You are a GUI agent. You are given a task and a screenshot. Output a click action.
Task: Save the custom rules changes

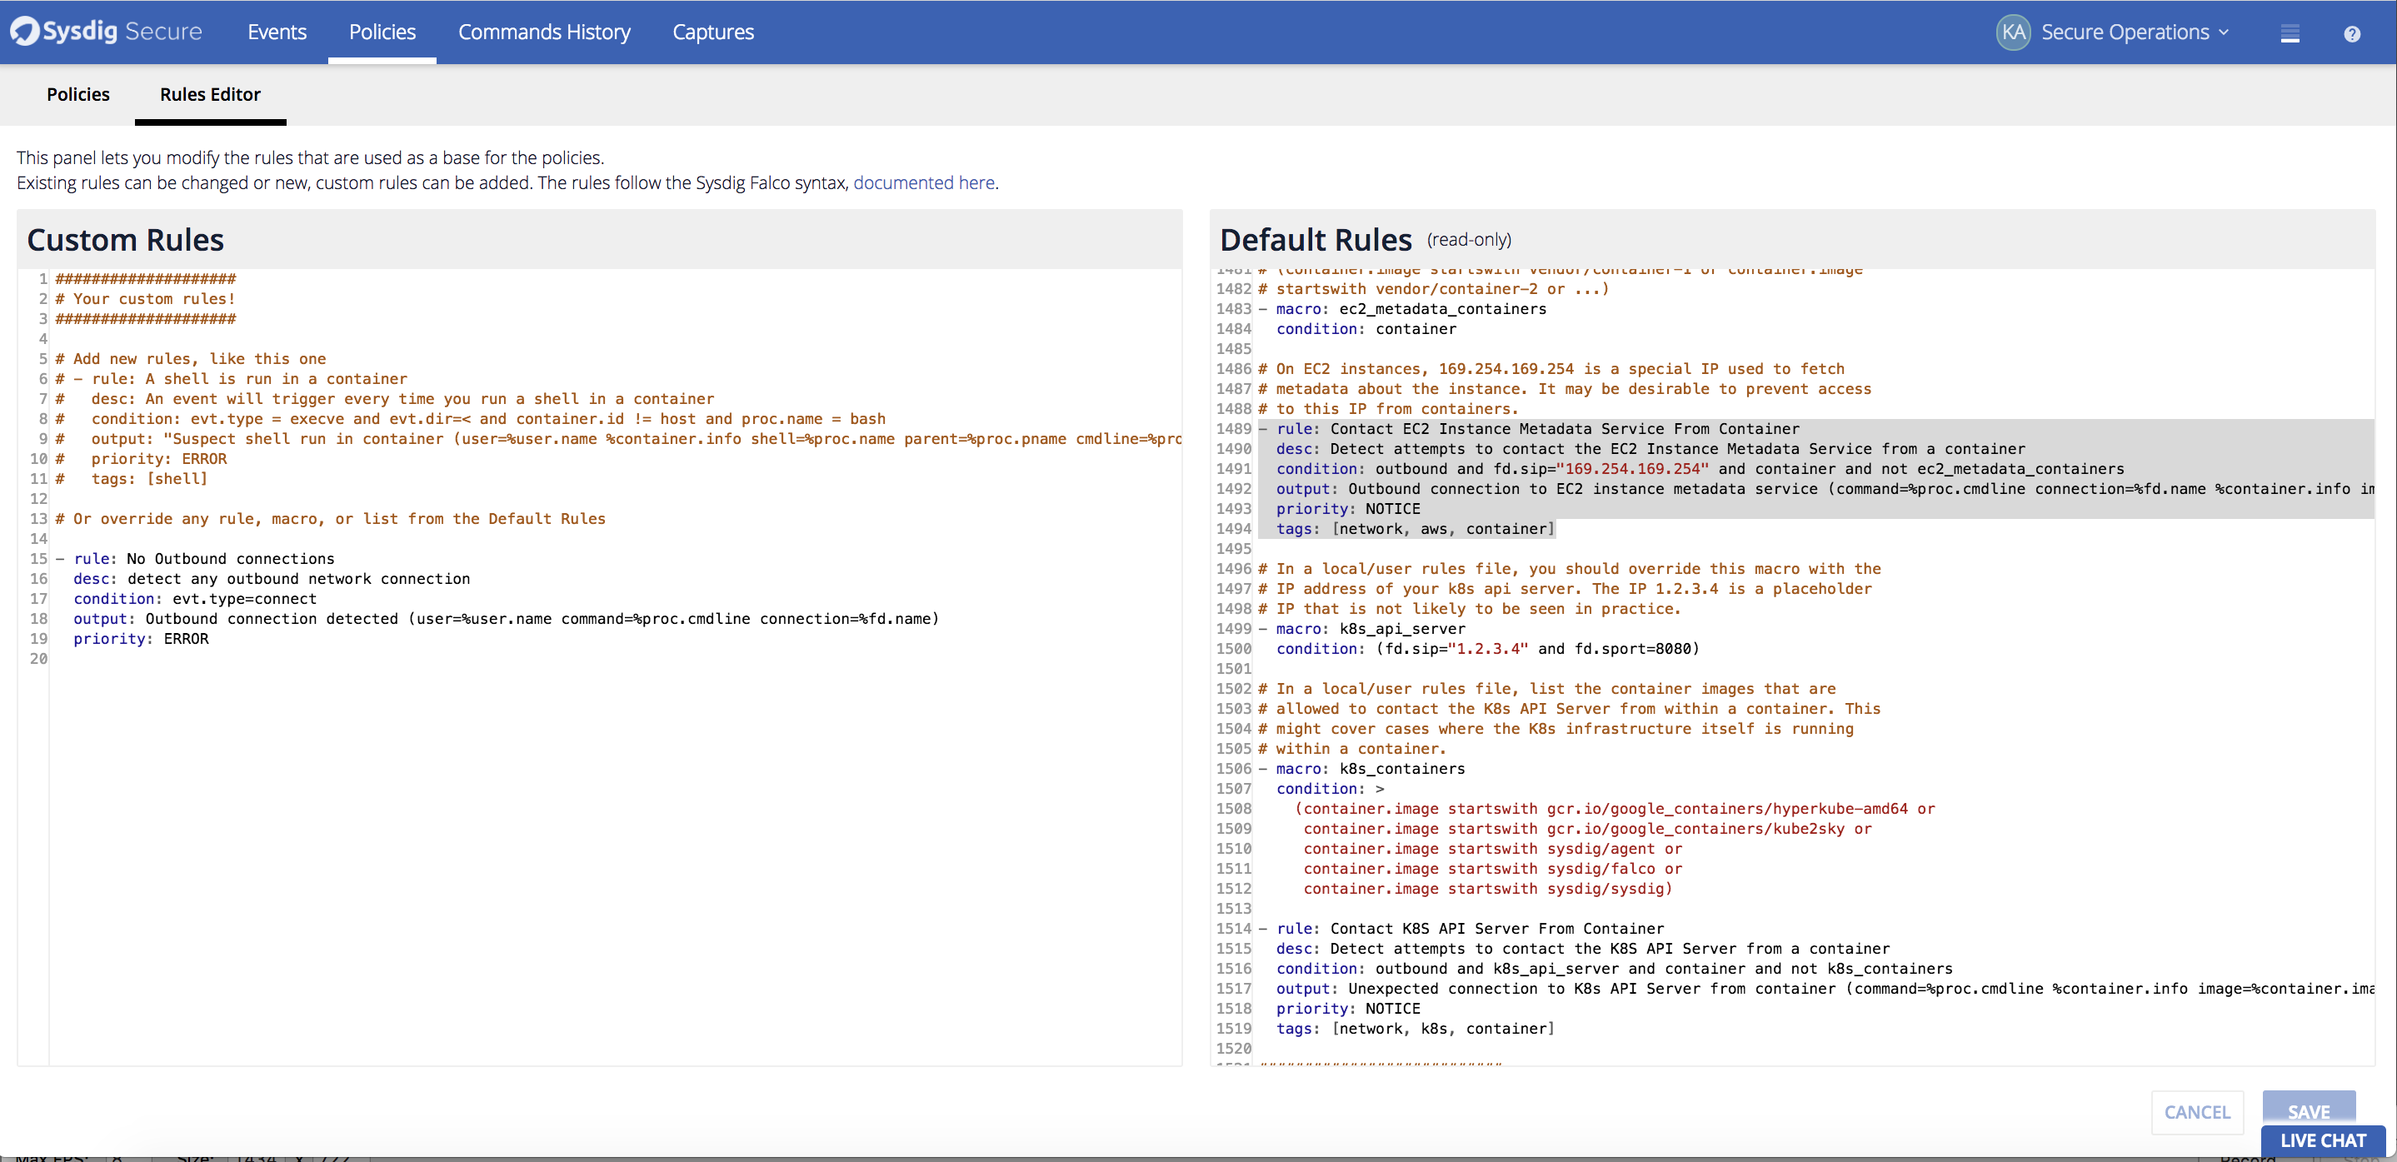(2310, 1111)
